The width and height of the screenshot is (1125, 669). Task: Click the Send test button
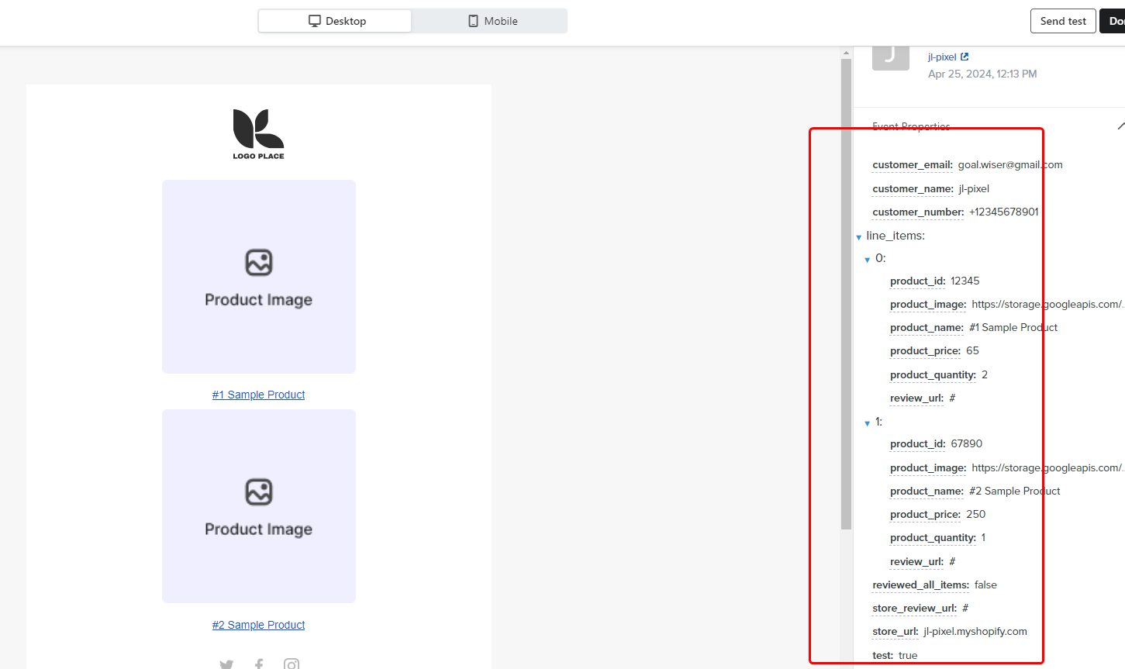point(1062,21)
